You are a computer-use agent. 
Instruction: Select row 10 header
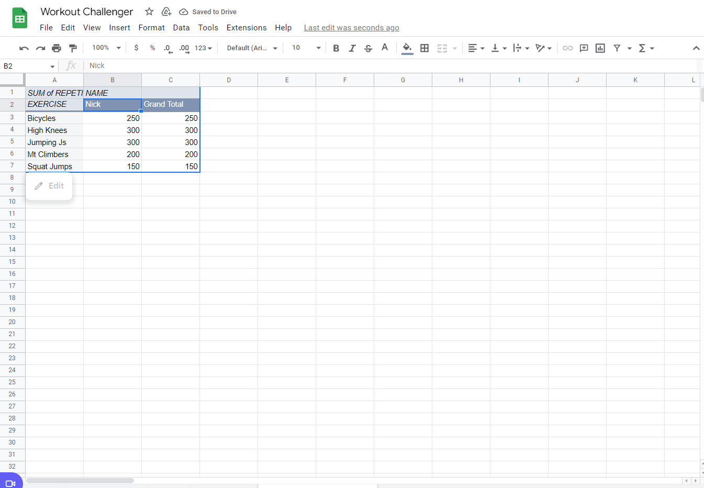coord(12,202)
